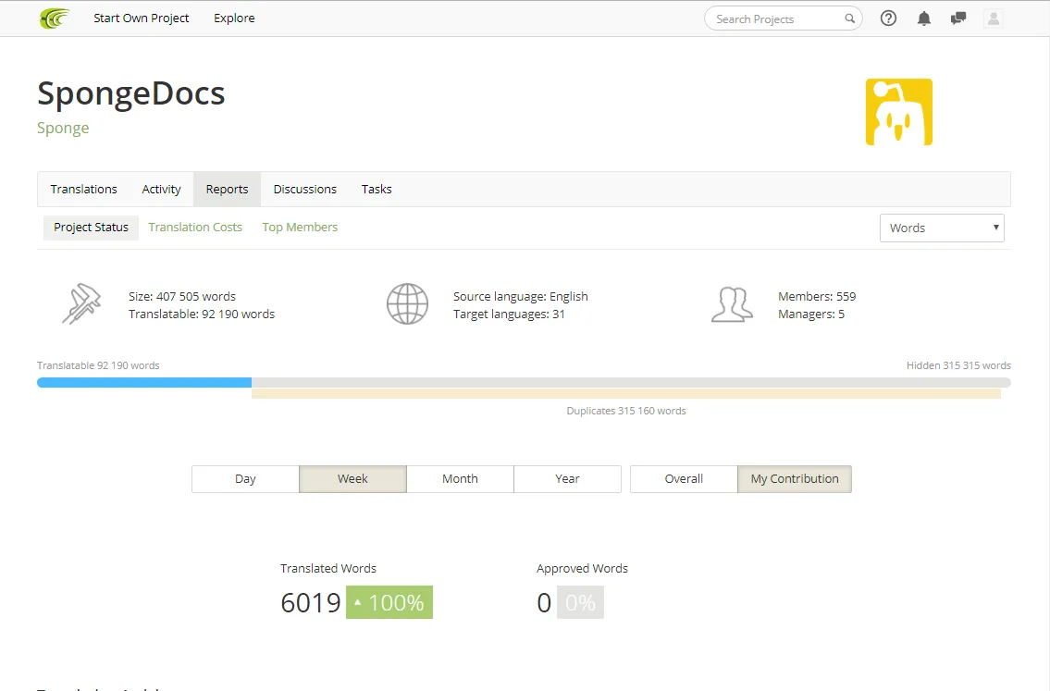Open the Top Members report

pos(300,228)
